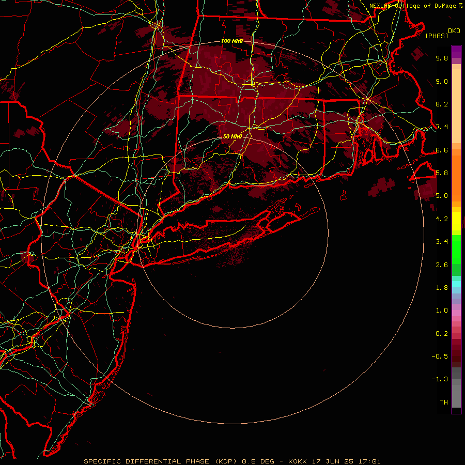Click the pink segment of color bar

coord(456,313)
